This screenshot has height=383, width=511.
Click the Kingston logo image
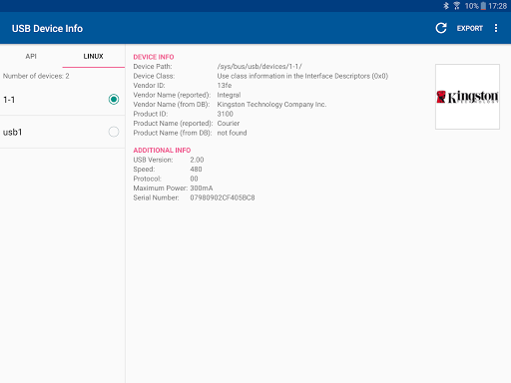(x=467, y=97)
